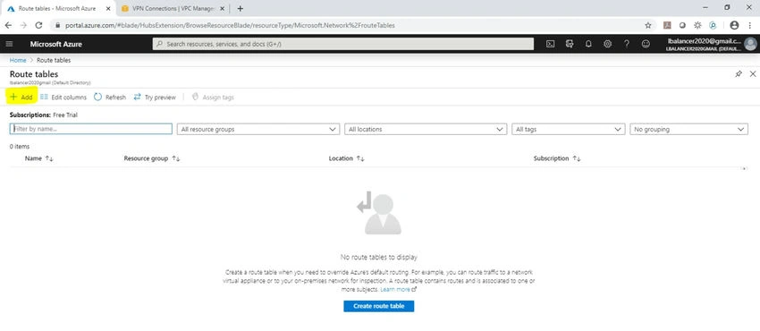This screenshot has height=331, width=760.
Task: Close the Route tables blade
Action: tap(753, 74)
